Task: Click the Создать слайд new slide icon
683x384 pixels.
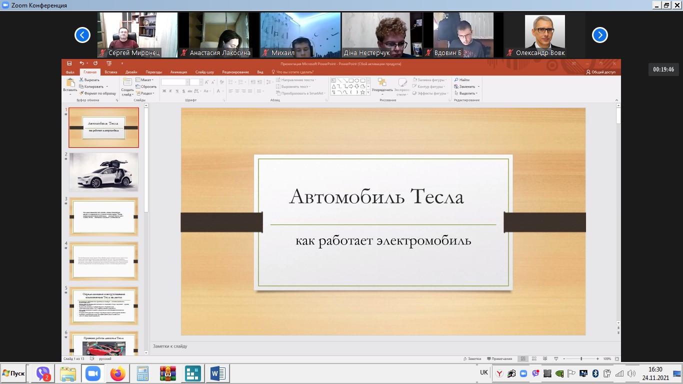Action: [x=127, y=83]
